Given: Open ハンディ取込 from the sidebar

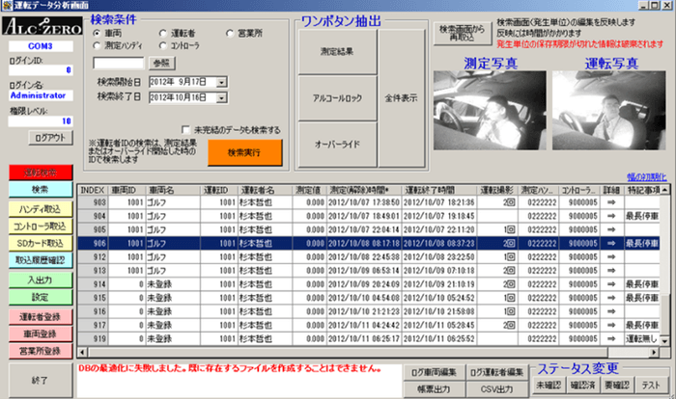Looking at the screenshot, I should pyautogui.click(x=39, y=208).
